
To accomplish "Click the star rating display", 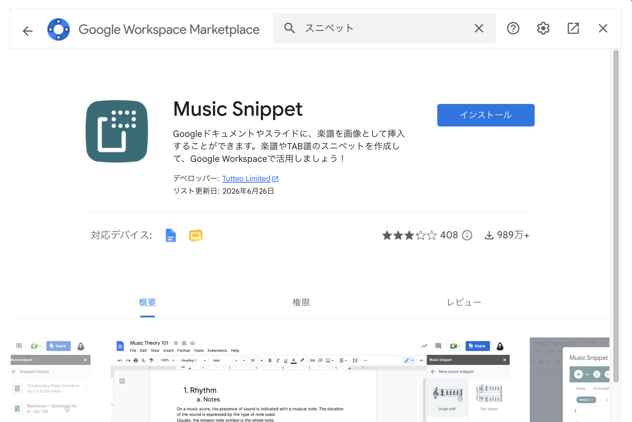I will pyautogui.click(x=409, y=235).
